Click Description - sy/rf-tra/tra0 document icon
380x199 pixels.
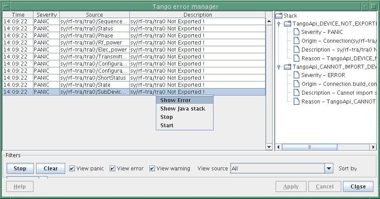[296, 49]
